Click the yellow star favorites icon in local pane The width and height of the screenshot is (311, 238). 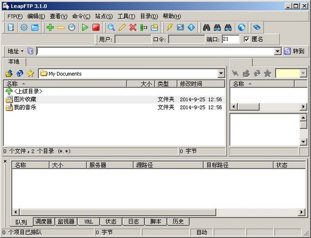(31, 74)
